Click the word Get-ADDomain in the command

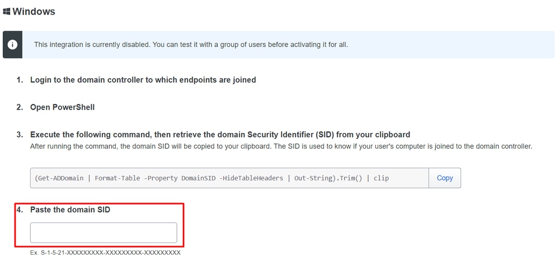[60, 178]
